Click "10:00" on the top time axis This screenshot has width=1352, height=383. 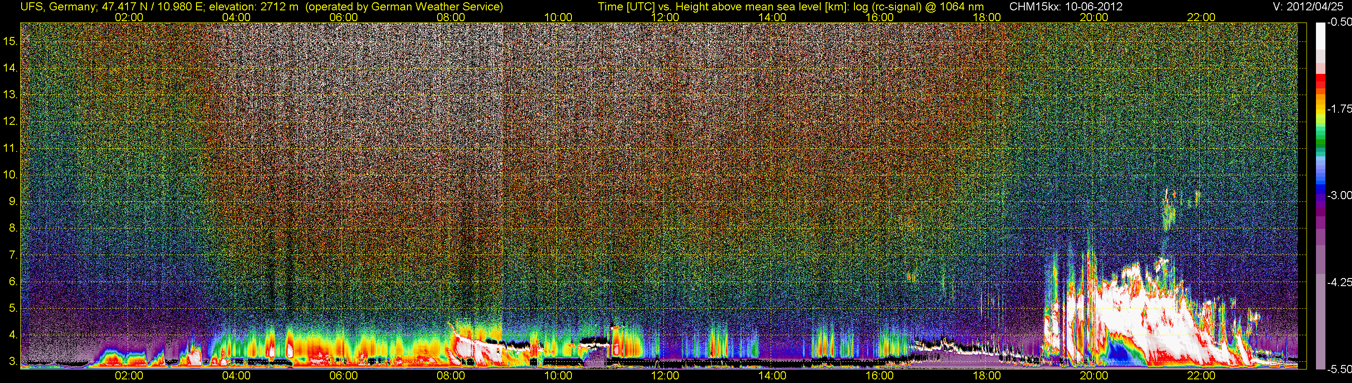pyautogui.click(x=558, y=17)
